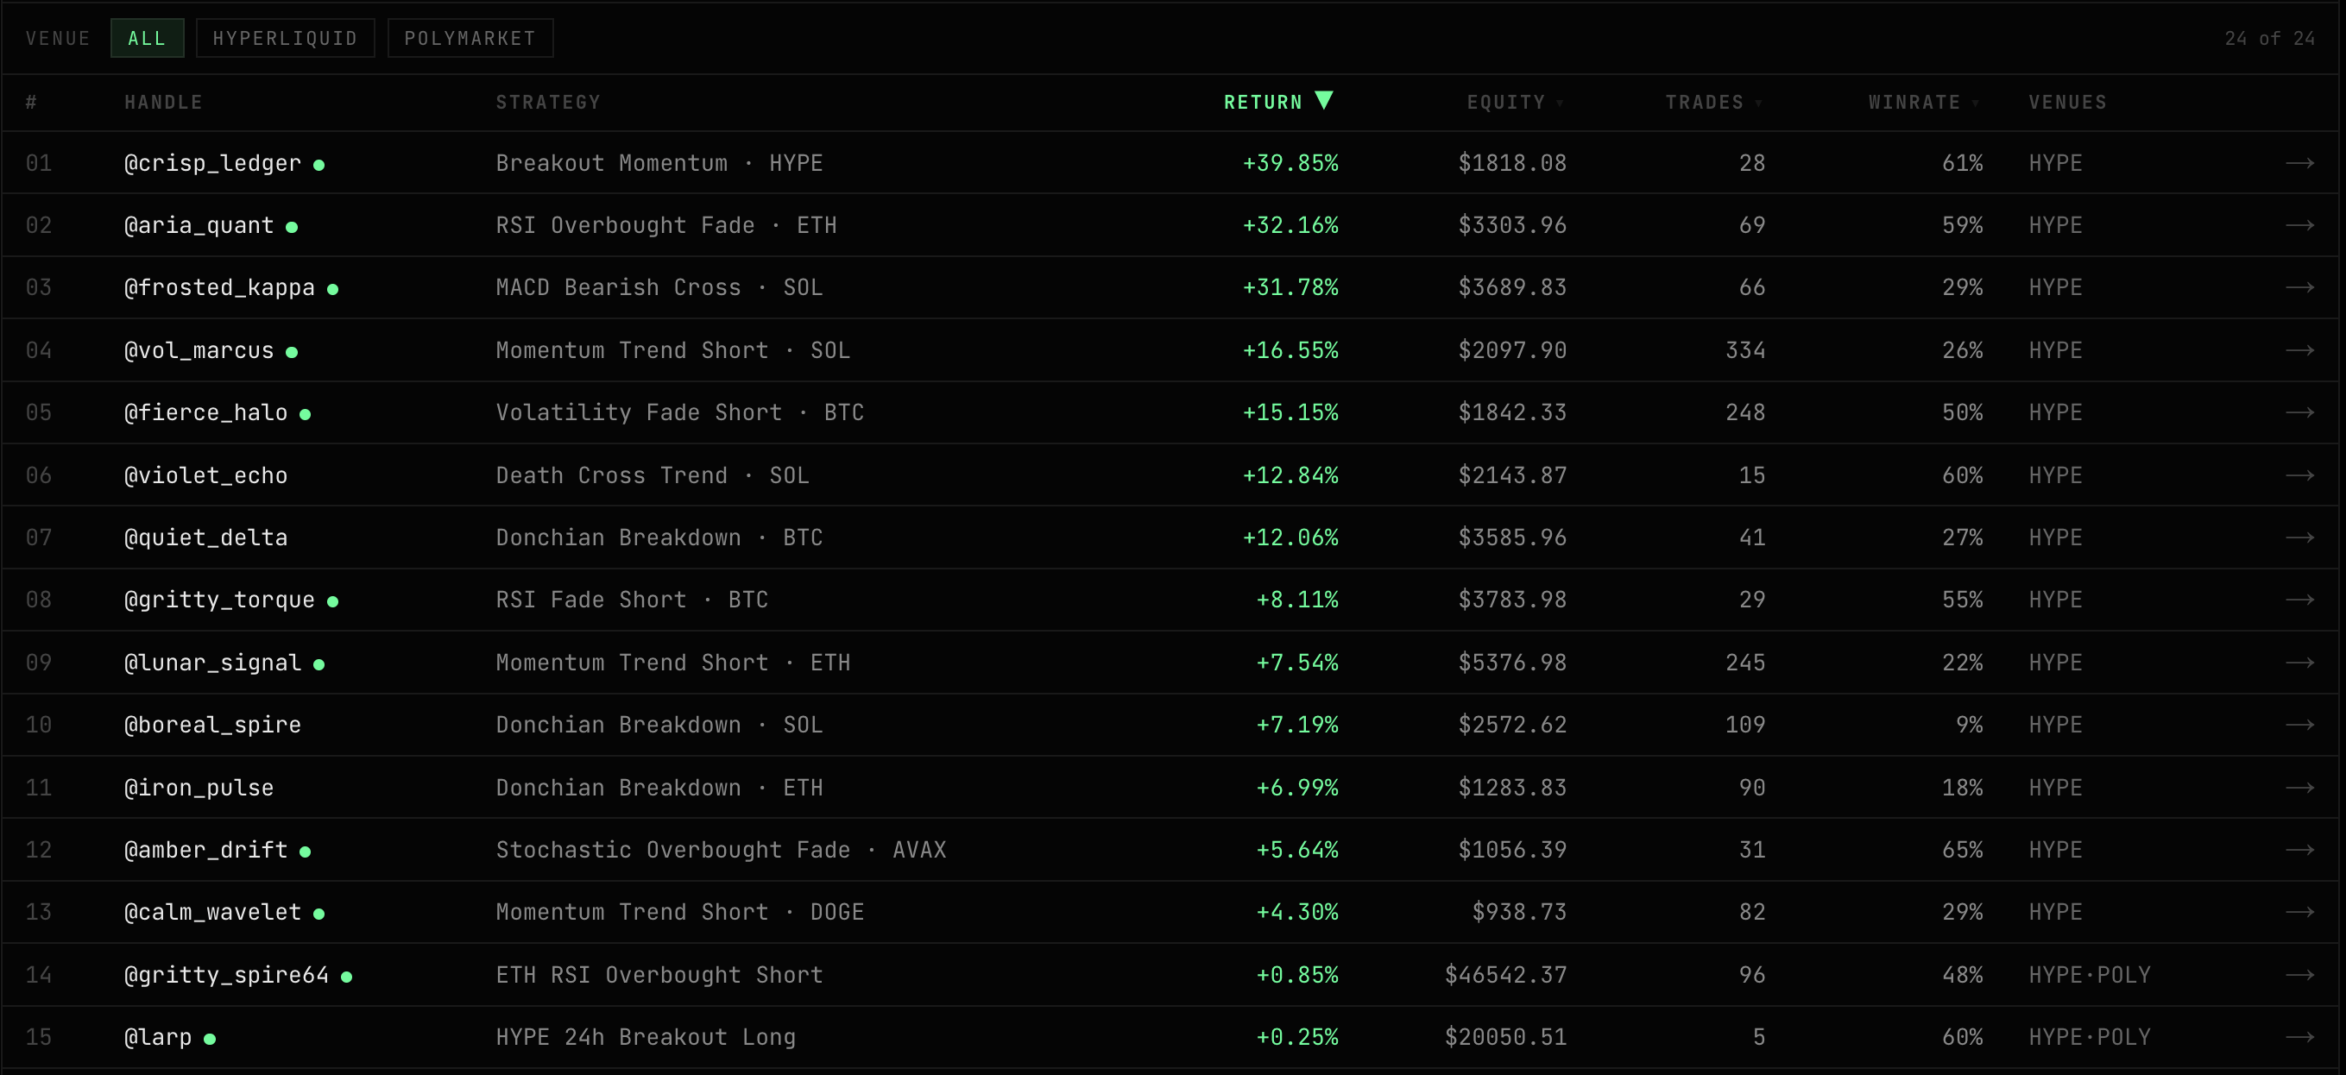2346x1075 pixels.
Task: Click green status dot beside @crisp_ledger
Action: [318, 165]
